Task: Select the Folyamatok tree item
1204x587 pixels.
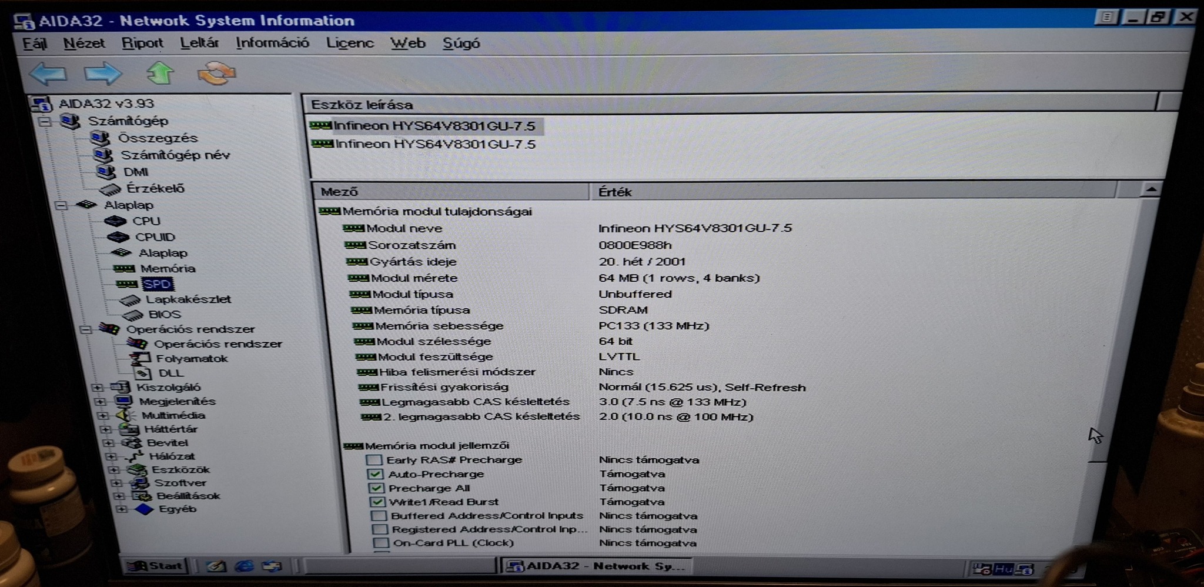Action: pos(192,359)
